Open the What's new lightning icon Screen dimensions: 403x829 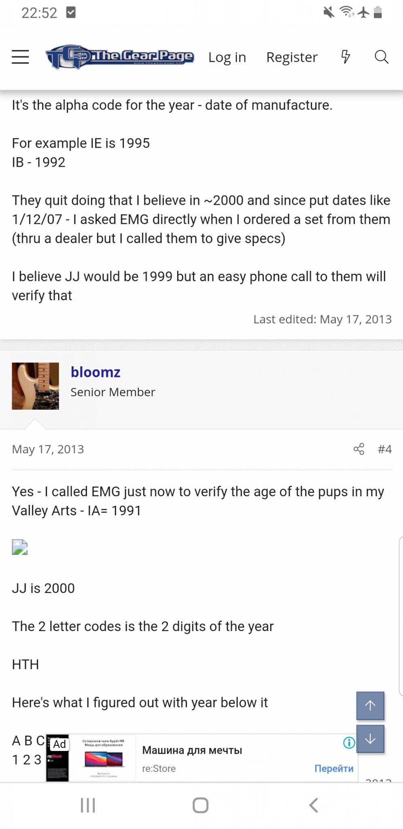345,57
